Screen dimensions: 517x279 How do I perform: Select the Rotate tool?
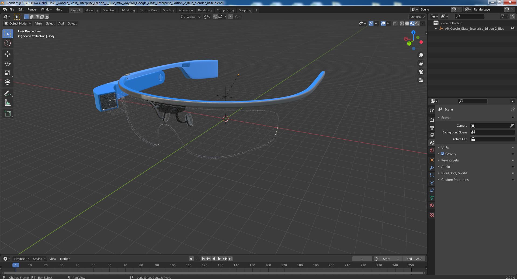(8, 63)
